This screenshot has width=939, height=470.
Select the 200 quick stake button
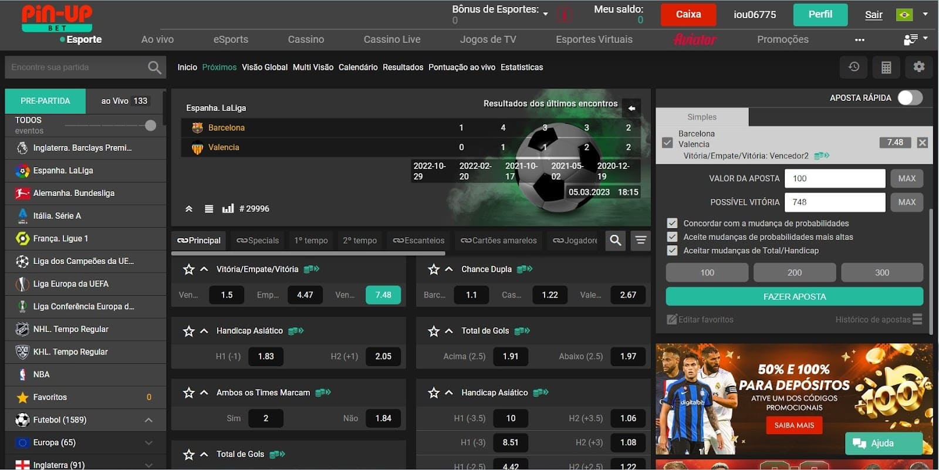[795, 272]
